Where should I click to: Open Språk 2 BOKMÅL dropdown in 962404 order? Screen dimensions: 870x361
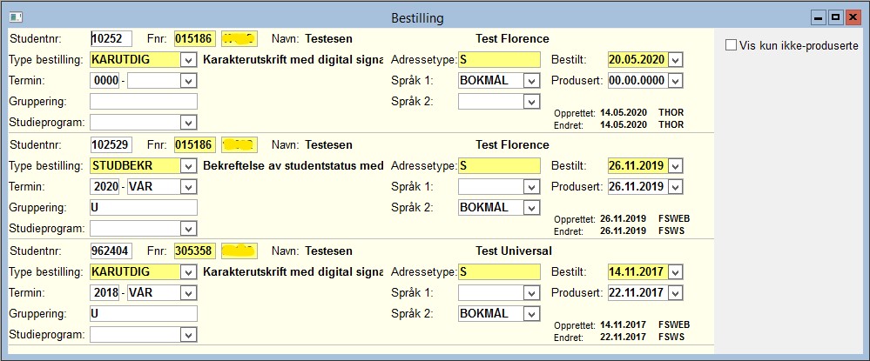click(531, 314)
